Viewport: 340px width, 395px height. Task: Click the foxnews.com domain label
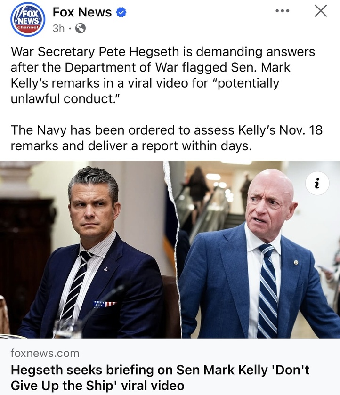[45, 353]
